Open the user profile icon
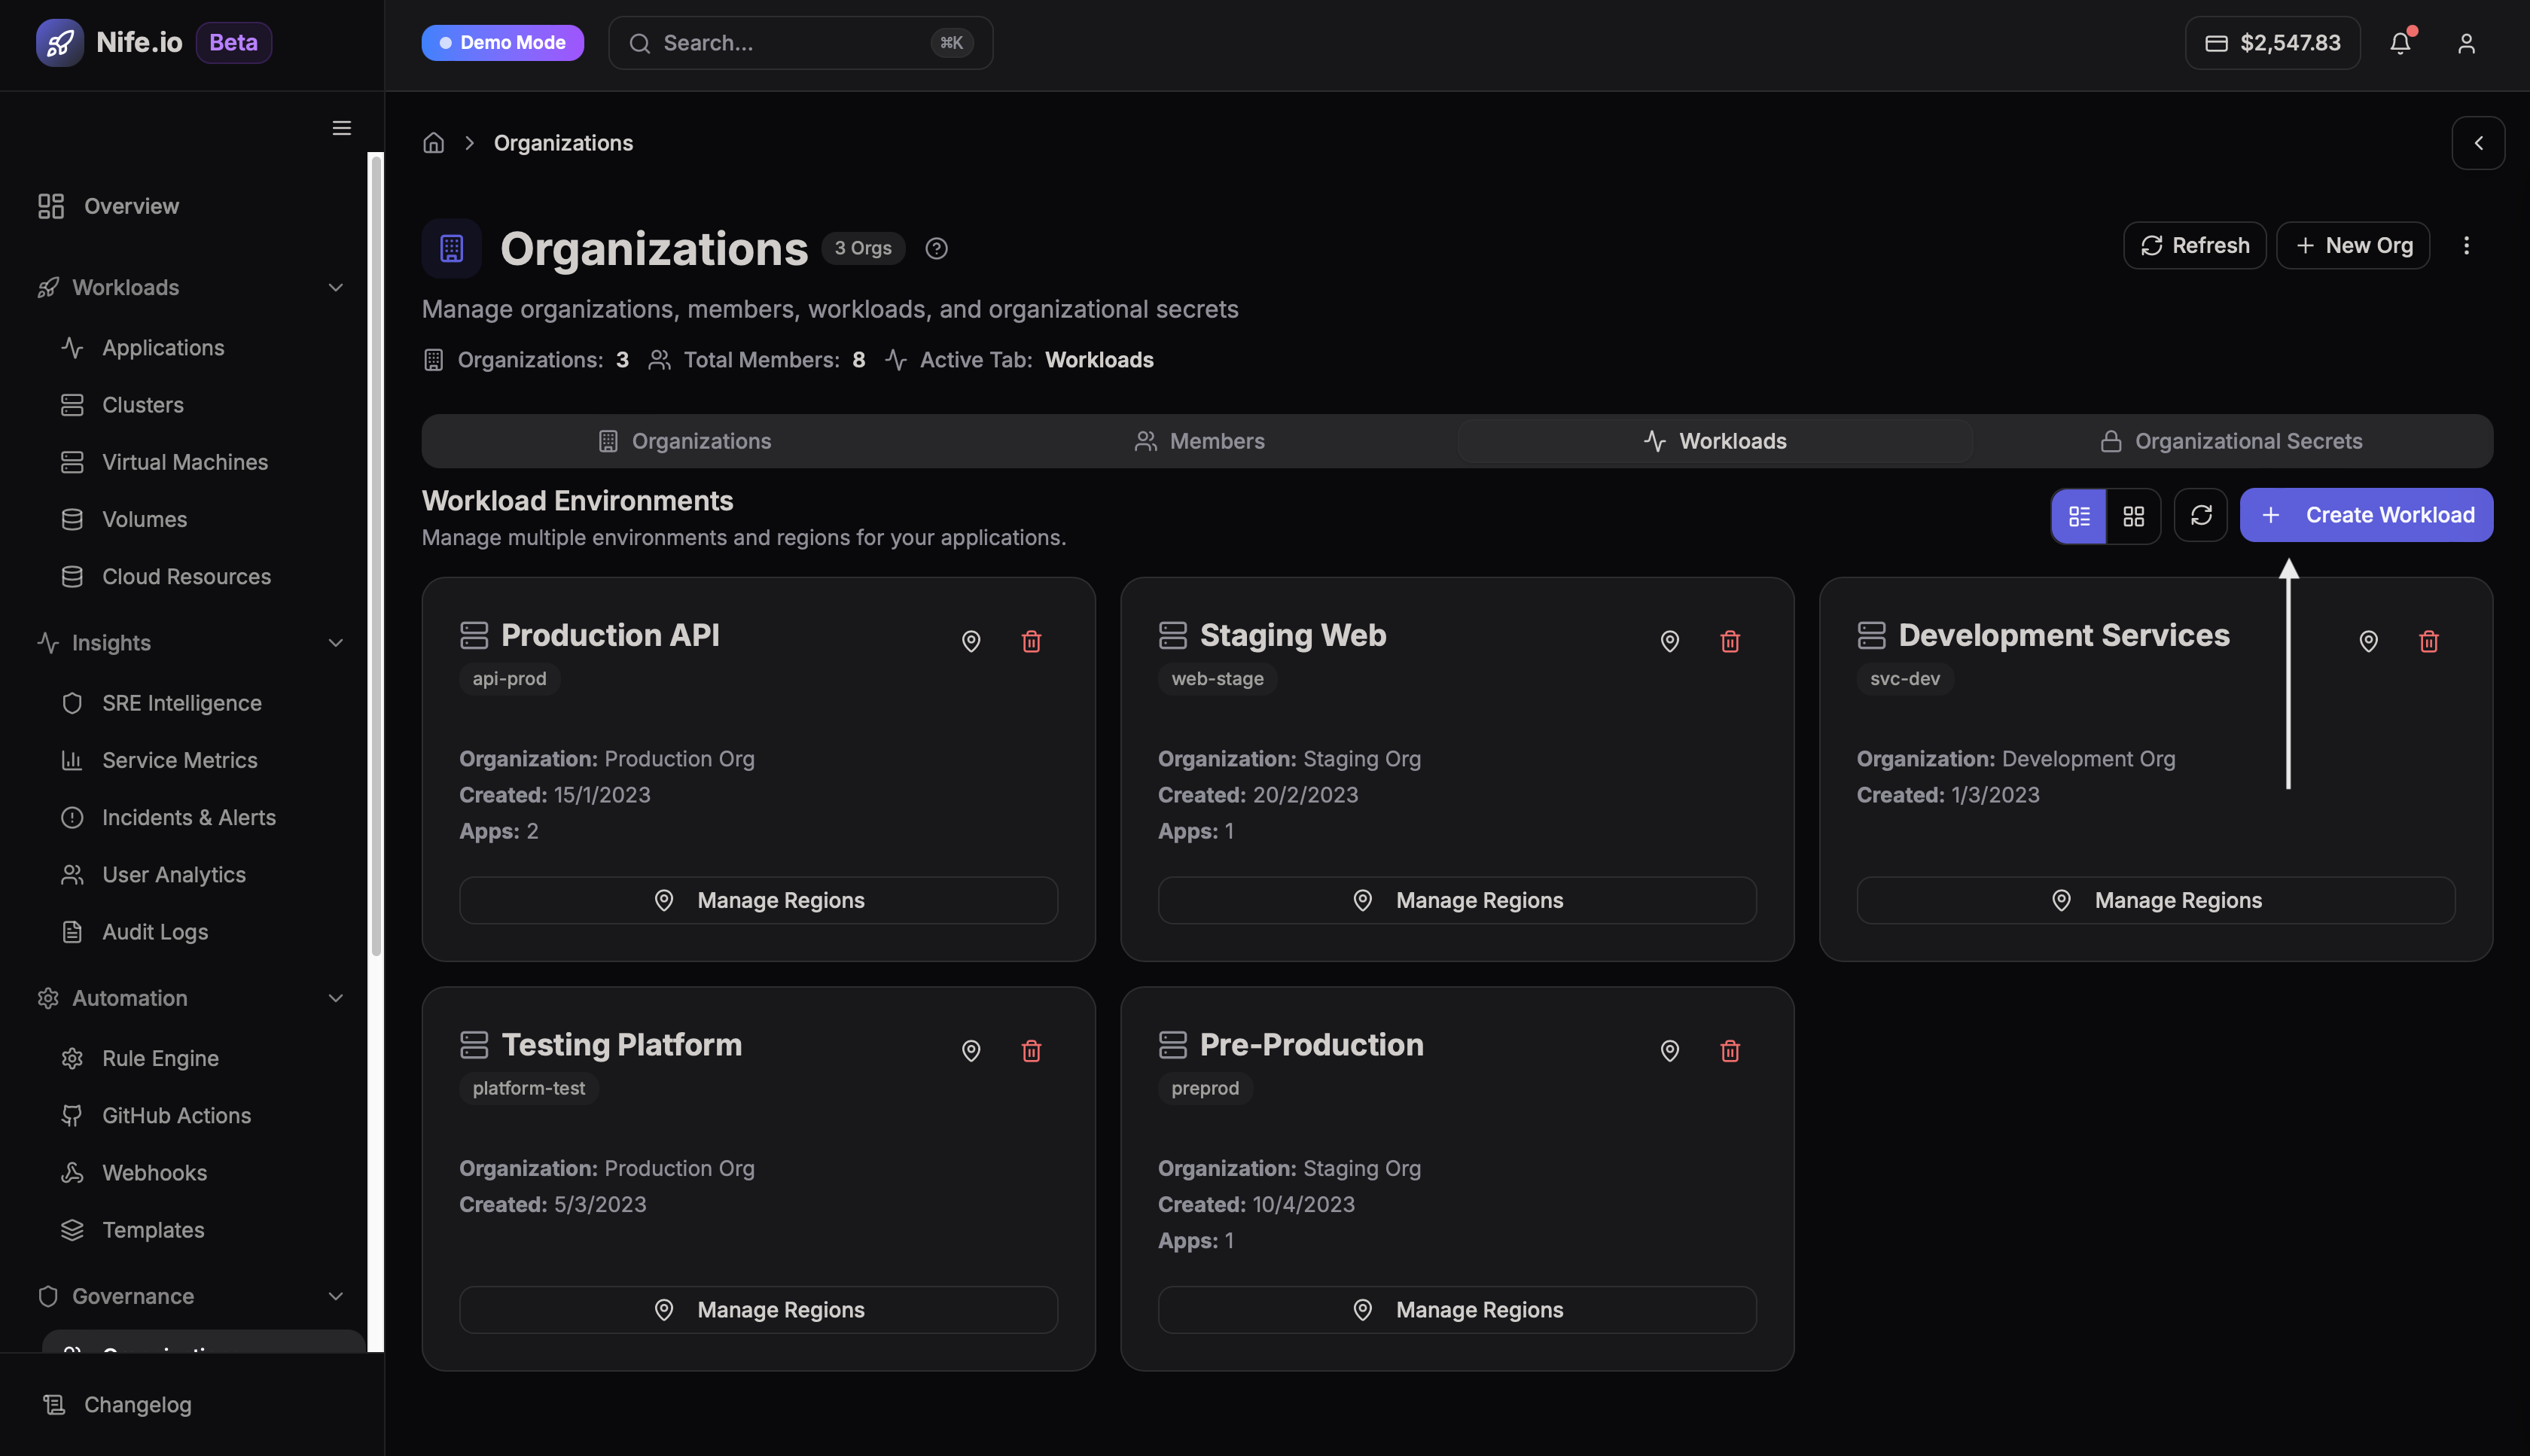This screenshot has height=1456, width=2530. coord(2466,43)
